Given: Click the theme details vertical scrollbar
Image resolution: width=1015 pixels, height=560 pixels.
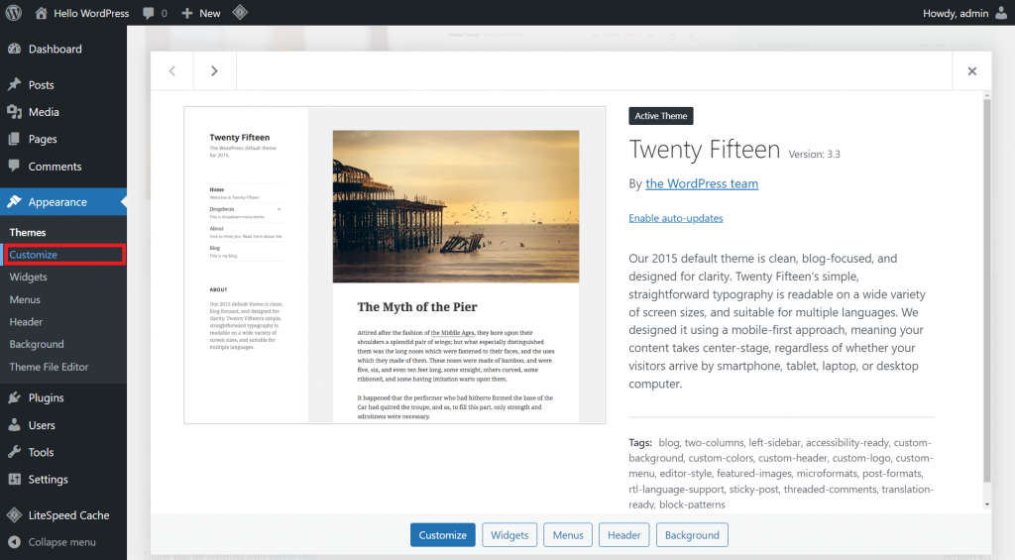Looking at the screenshot, I should [x=987, y=290].
